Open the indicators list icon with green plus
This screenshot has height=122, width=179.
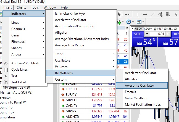pos(119,22)
